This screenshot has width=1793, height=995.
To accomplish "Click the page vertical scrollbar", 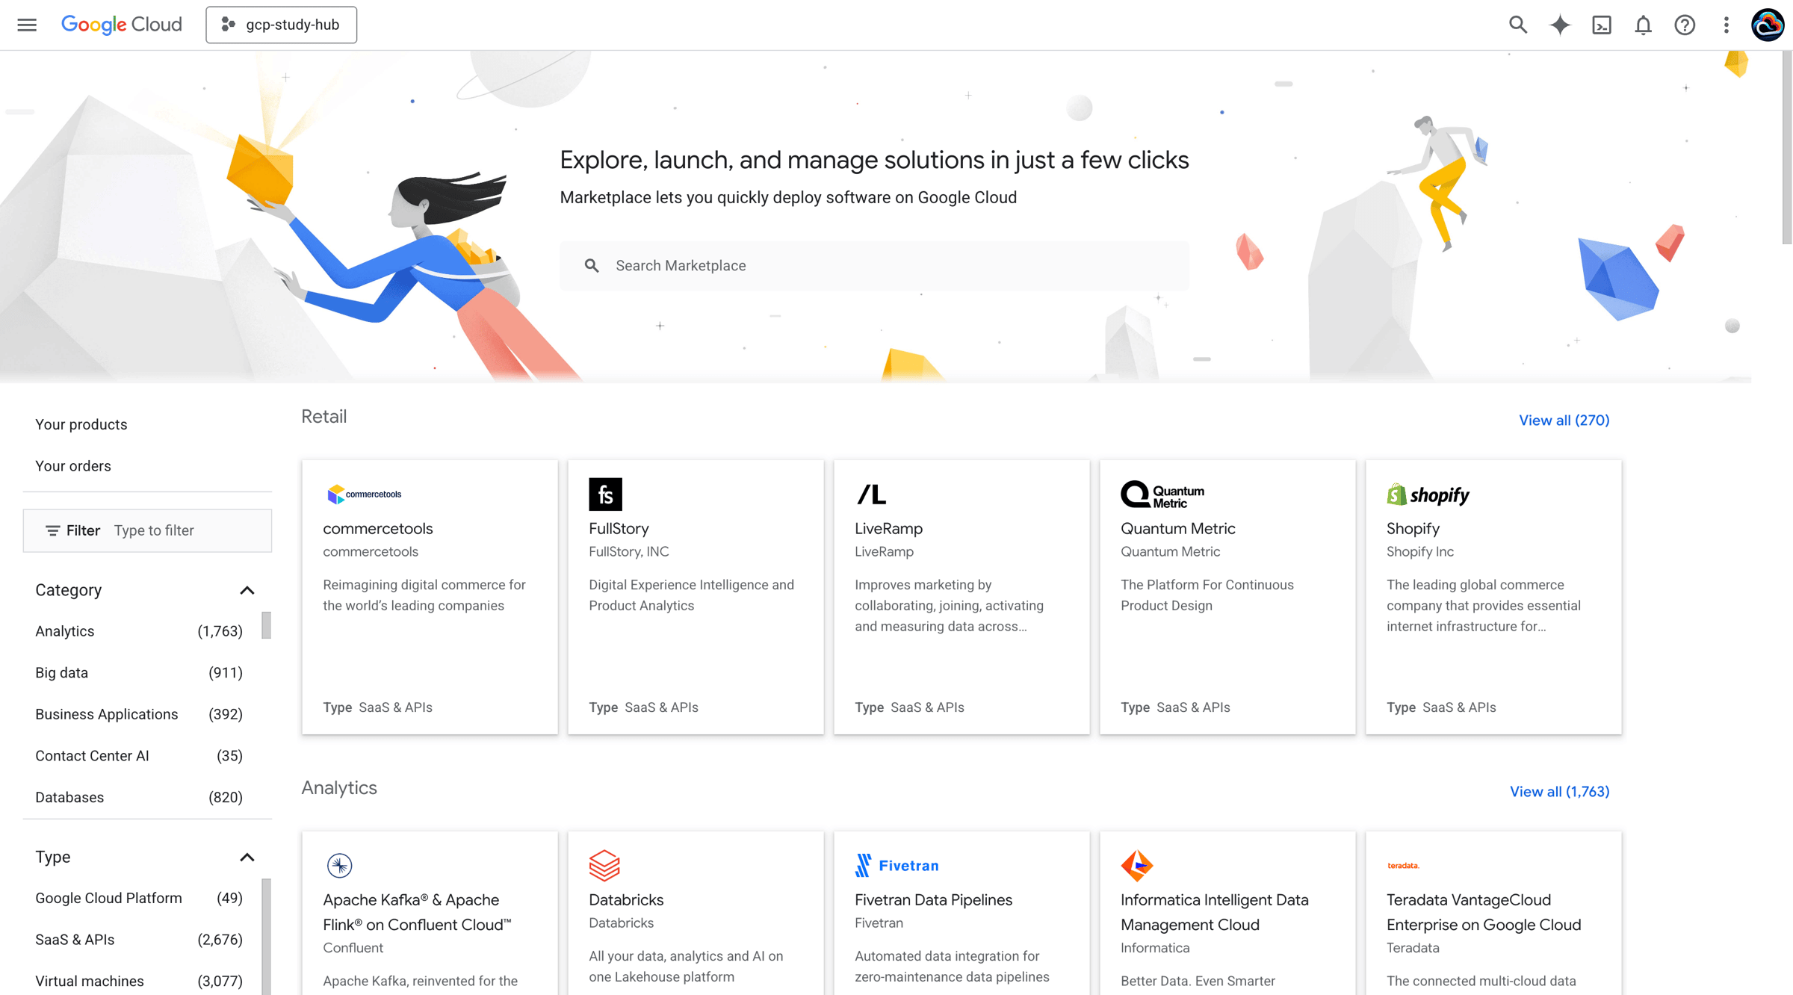I will (x=1787, y=147).
